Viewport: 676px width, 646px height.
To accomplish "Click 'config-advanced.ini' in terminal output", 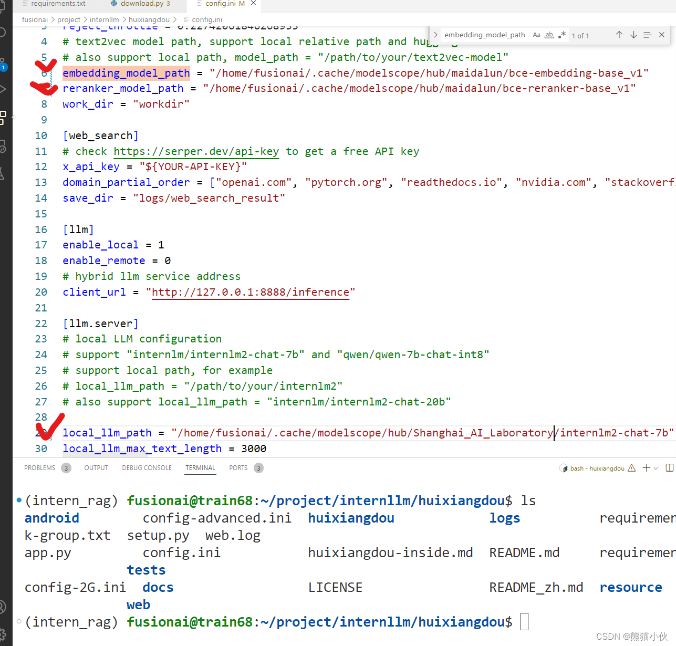I will pos(217,518).
